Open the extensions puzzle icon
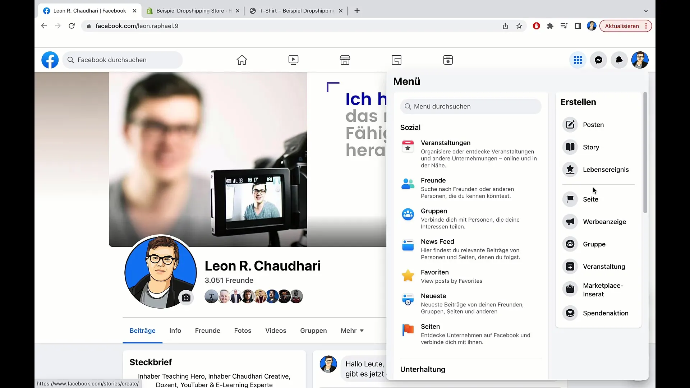690x388 pixels. 550,26
